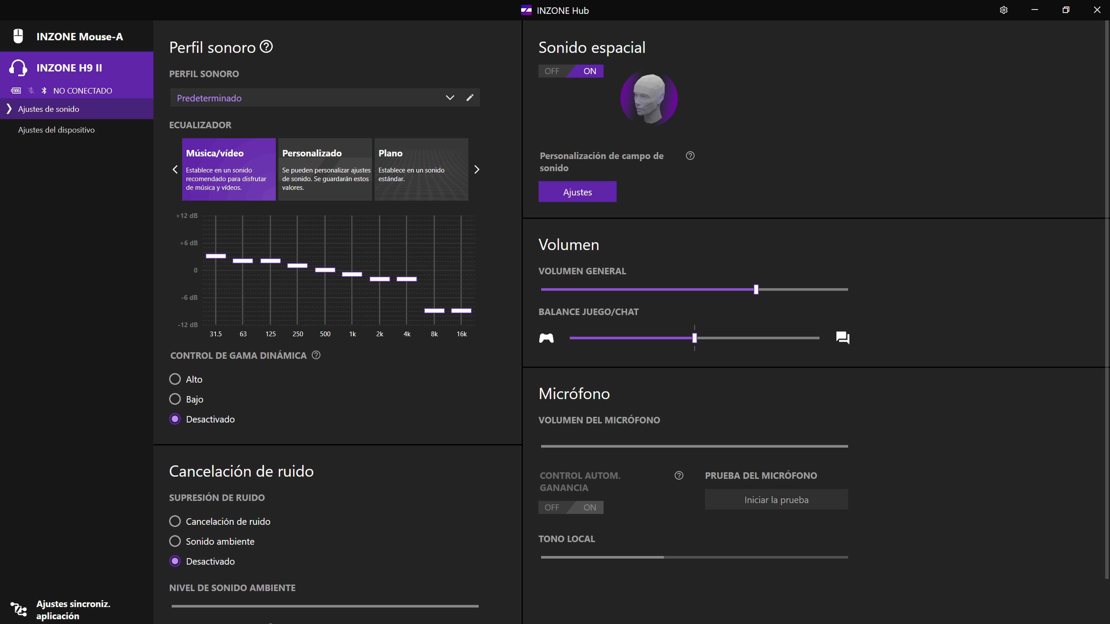Open settings via the gear icon in title bar
The image size is (1110, 624).
pyautogui.click(x=1004, y=10)
